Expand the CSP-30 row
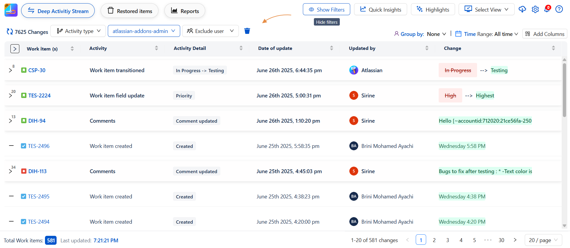 pyautogui.click(x=10, y=70)
